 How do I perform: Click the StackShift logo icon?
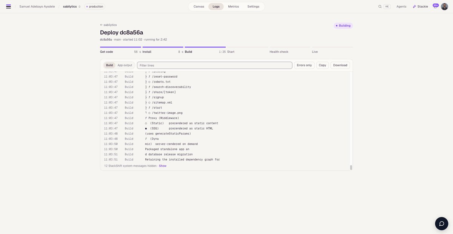(8, 6)
